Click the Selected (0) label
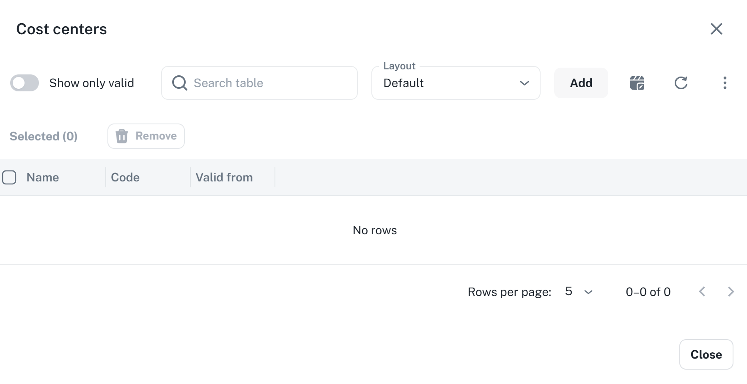Screen dimensions: 747x384 tap(44, 136)
